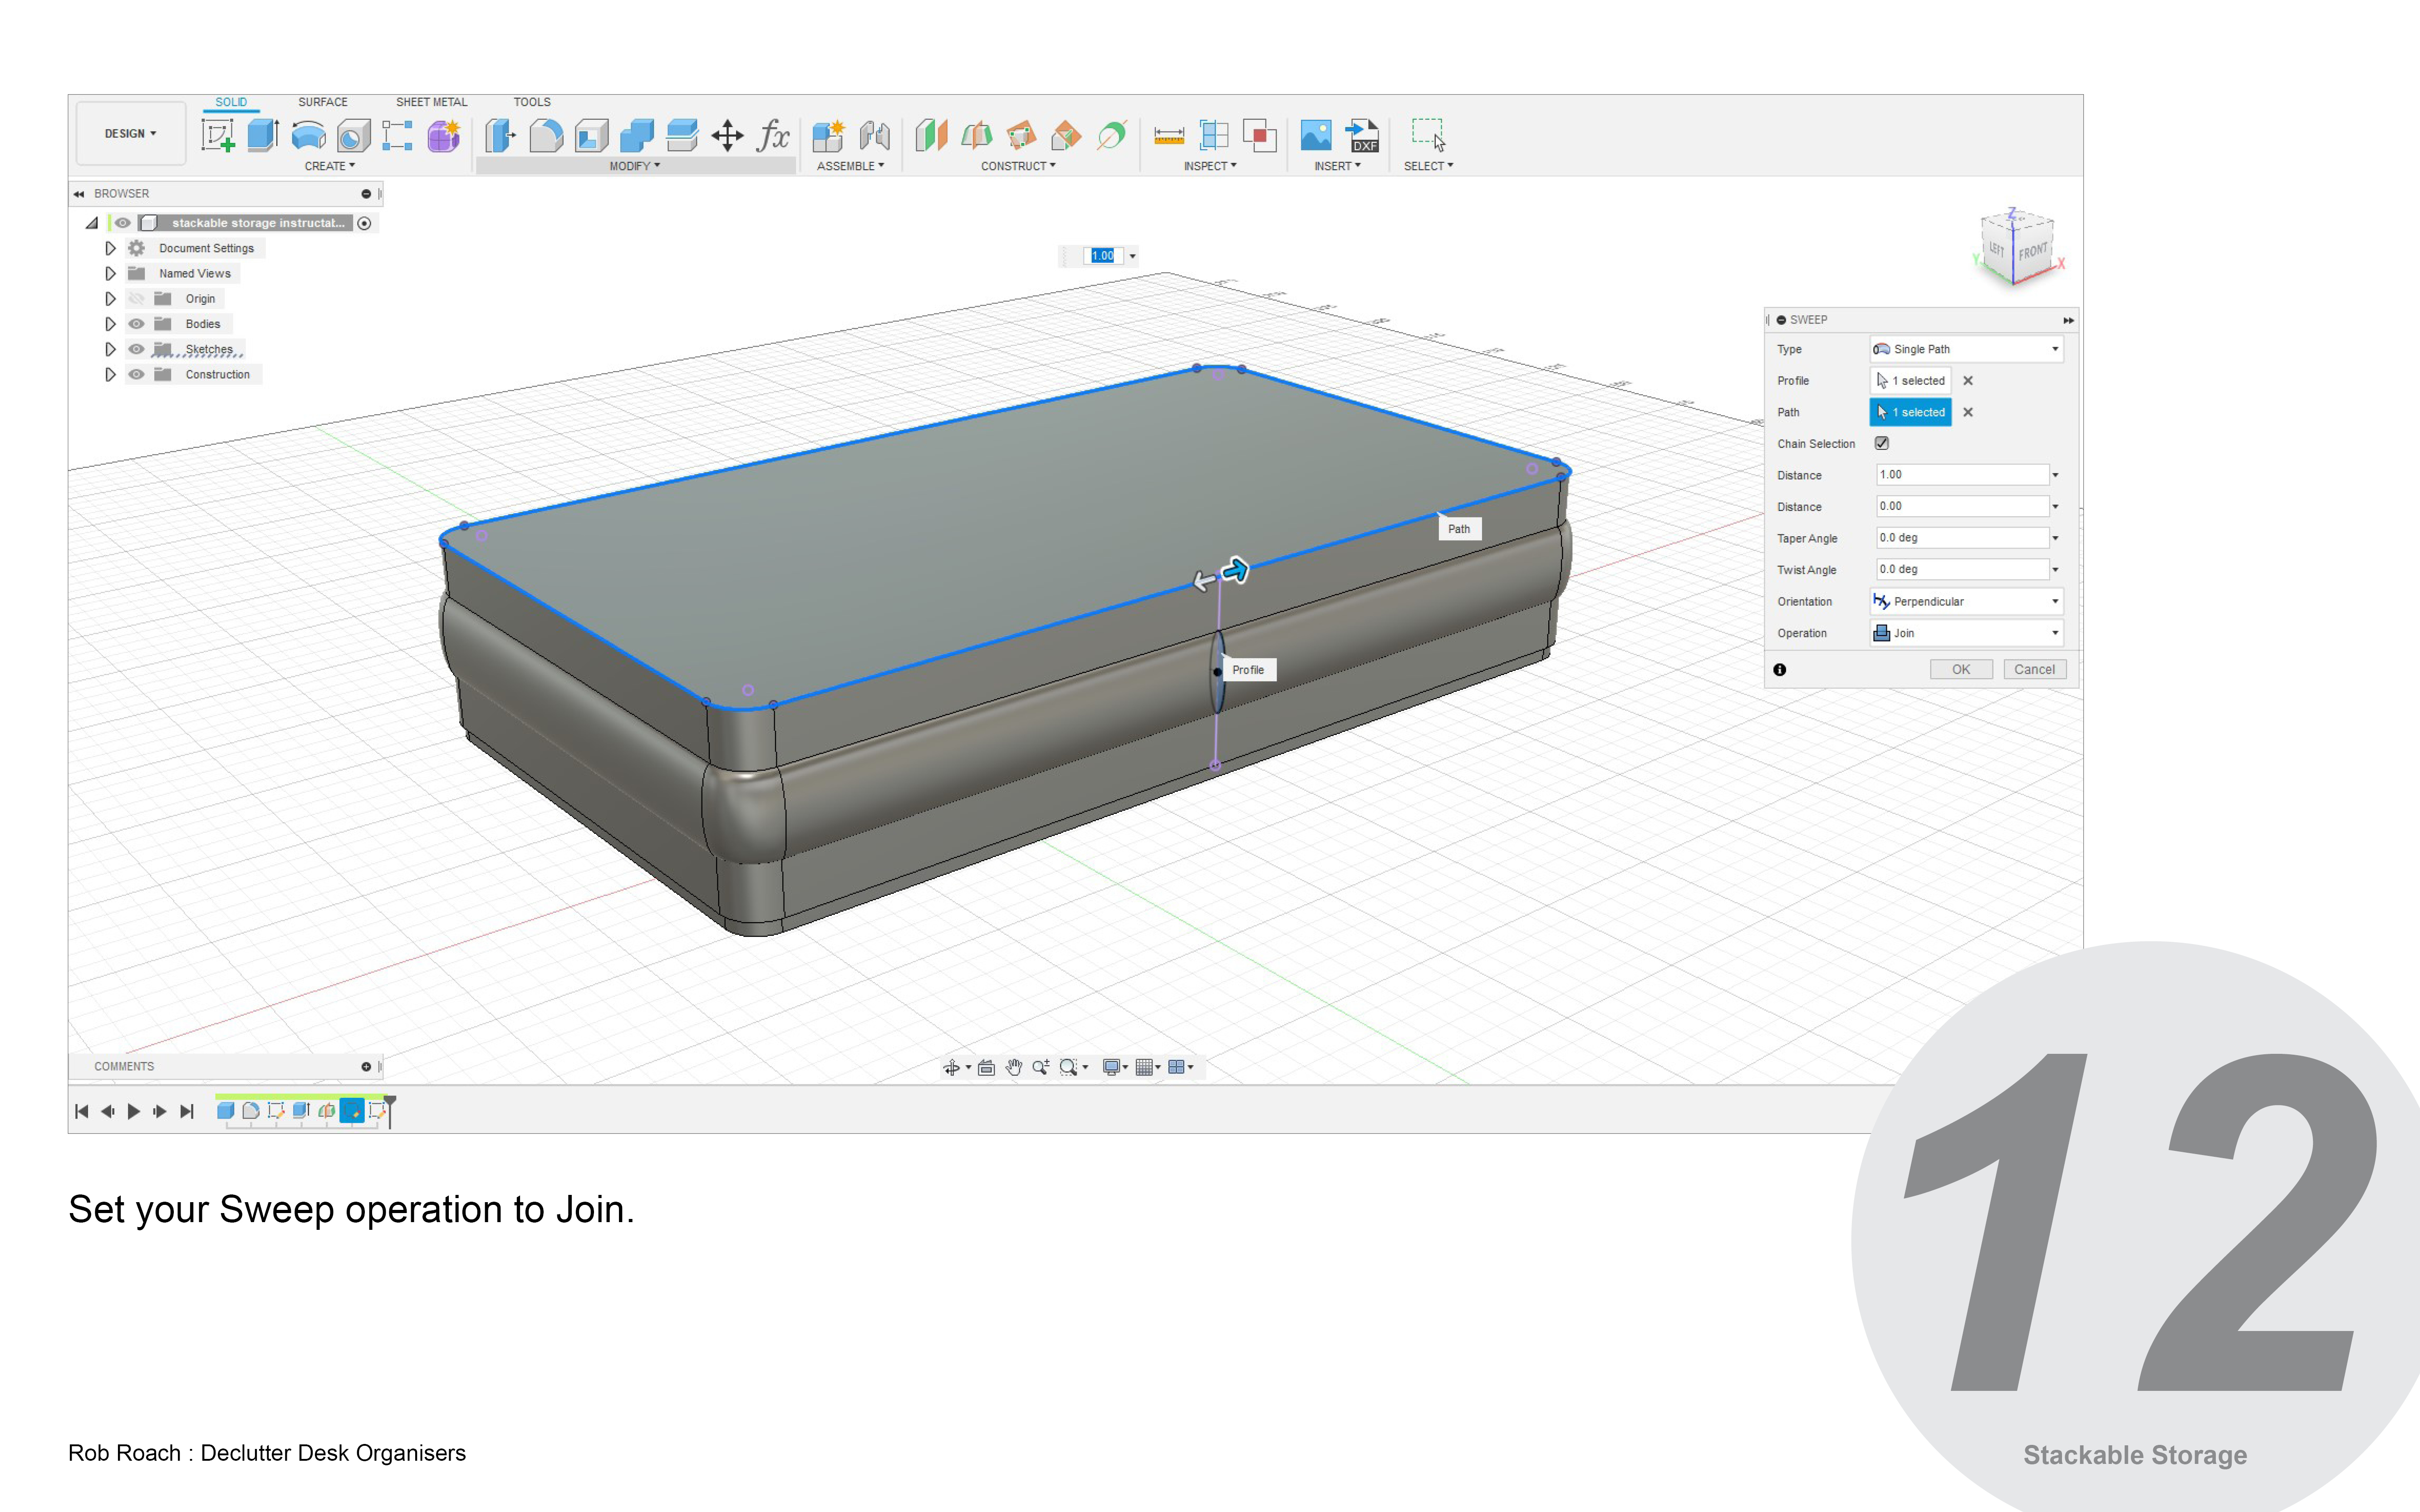The image size is (2420, 1512).
Task: Toggle visibility of the Bodies folder
Action: [x=137, y=324]
